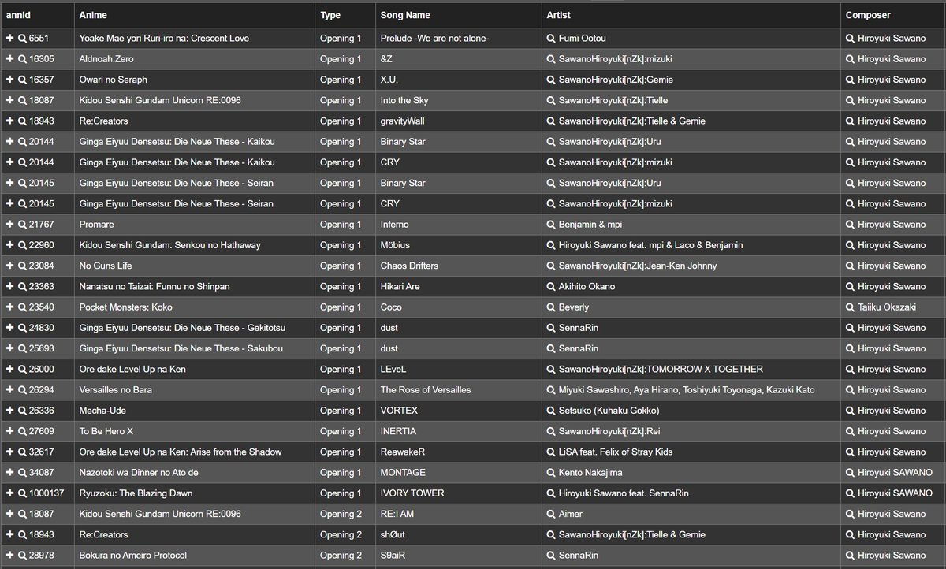Click the magnifier icon next to artist Akihito Okano
This screenshot has height=569, width=946.
(x=550, y=286)
